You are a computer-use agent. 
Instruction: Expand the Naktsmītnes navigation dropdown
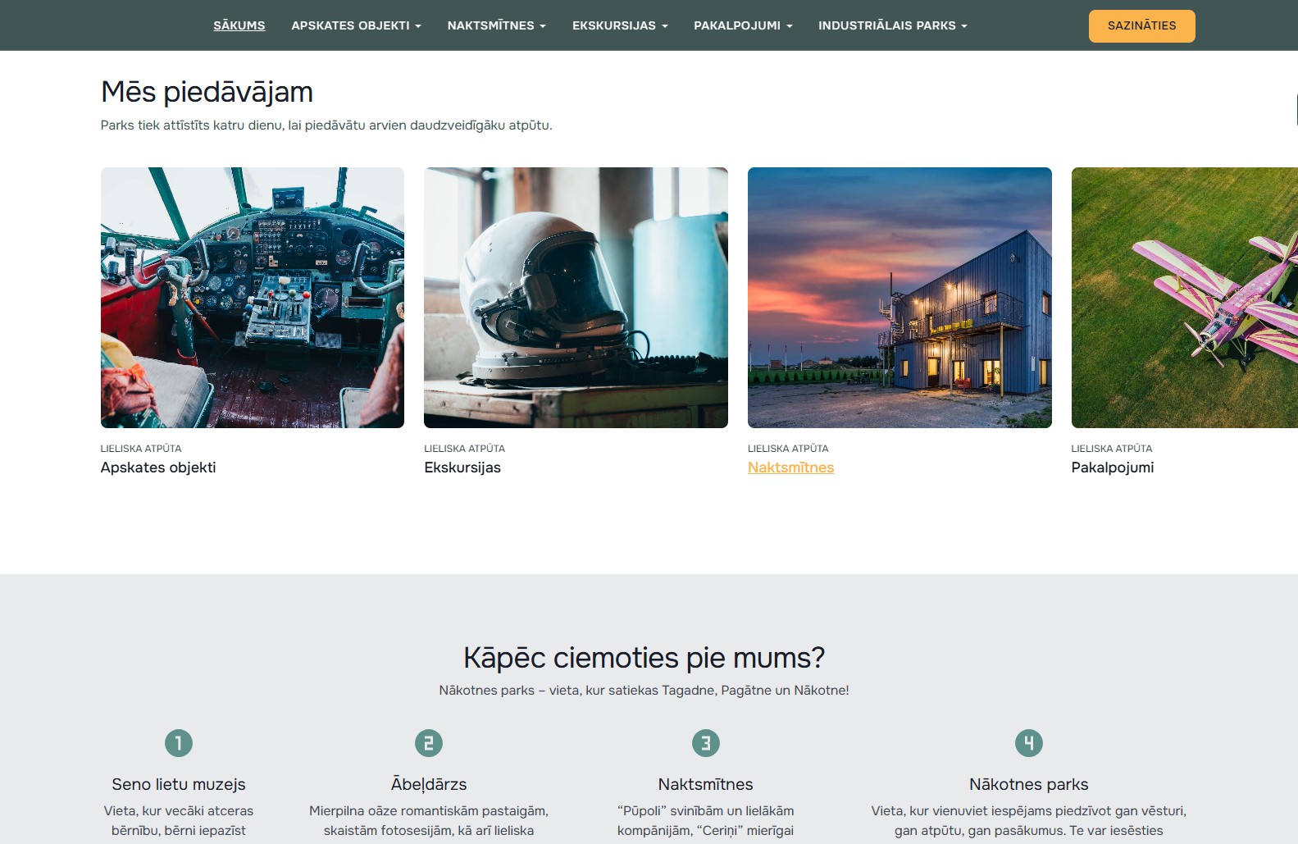click(496, 25)
